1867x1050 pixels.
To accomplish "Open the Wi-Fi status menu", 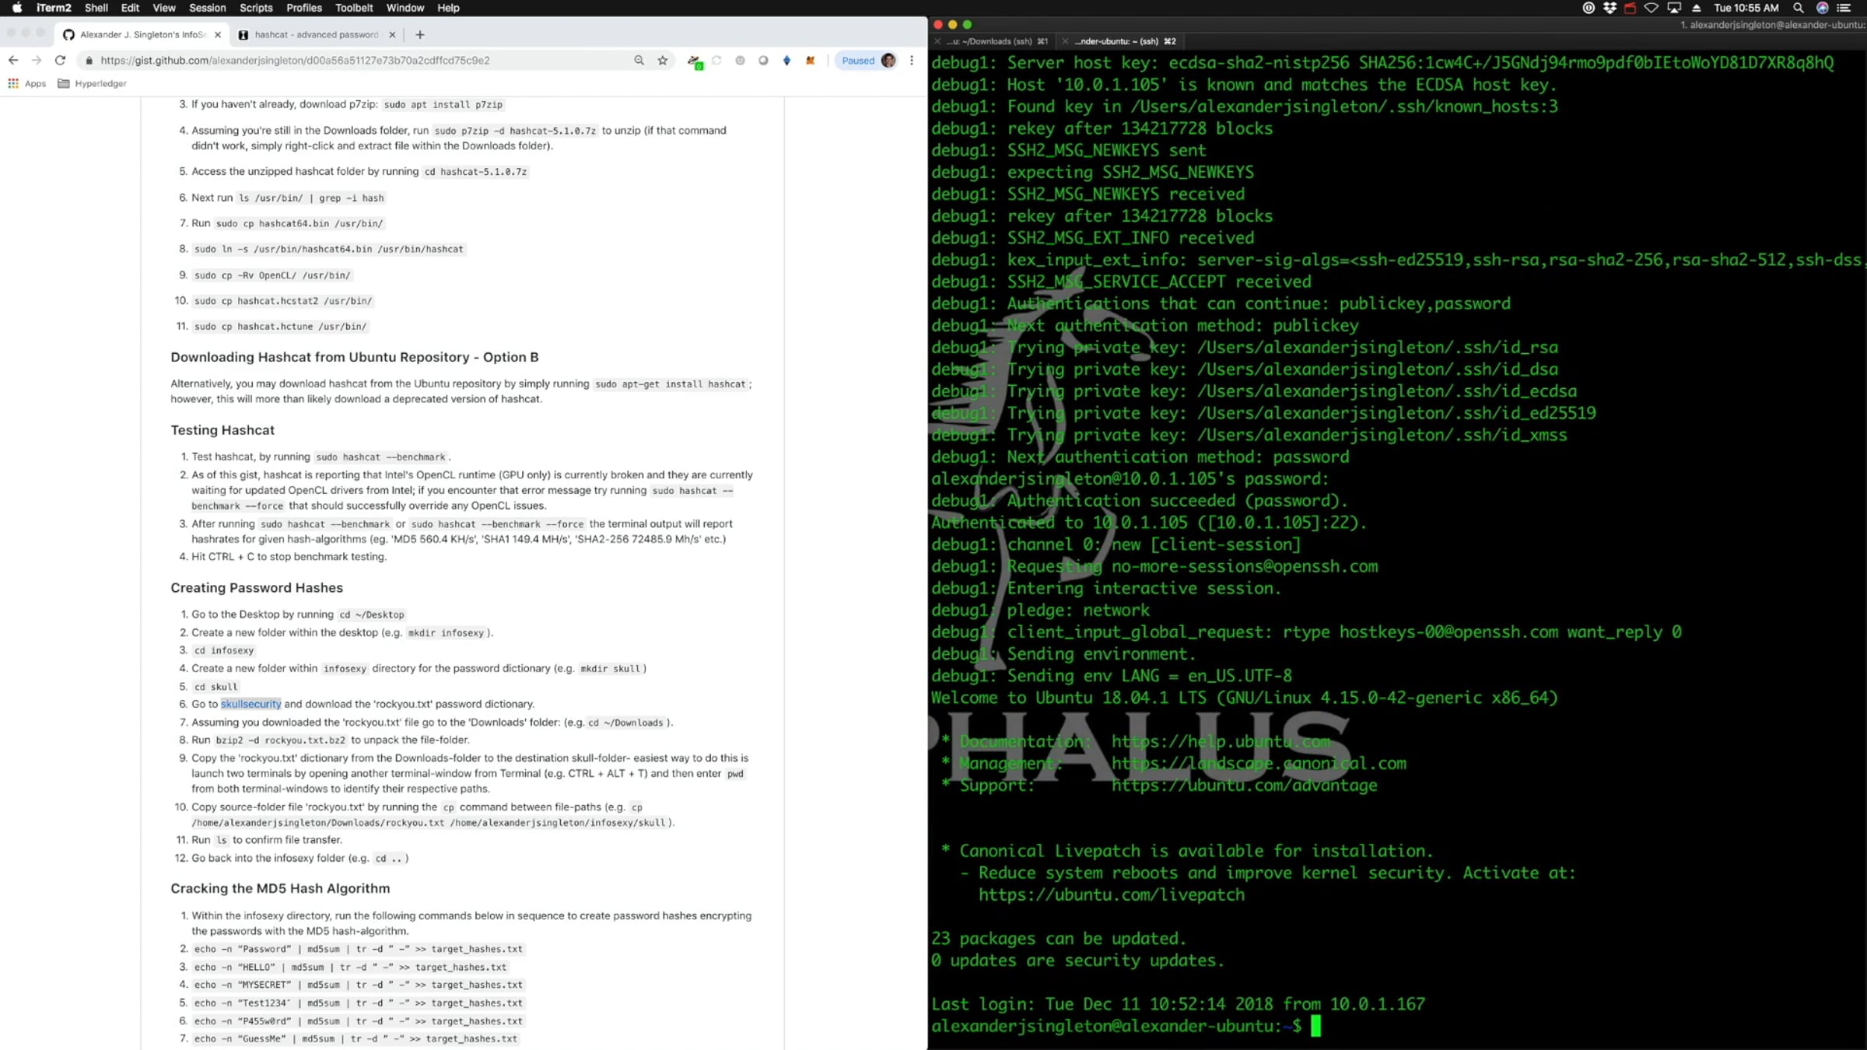I will 1651,8.
